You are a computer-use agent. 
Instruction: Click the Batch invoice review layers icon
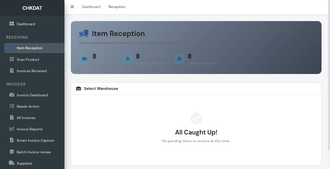coord(12,152)
